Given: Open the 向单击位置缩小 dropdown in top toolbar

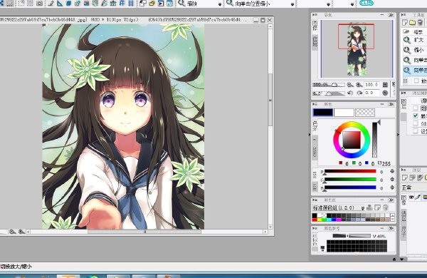Looking at the screenshot, I should click(x=292, y=4).
